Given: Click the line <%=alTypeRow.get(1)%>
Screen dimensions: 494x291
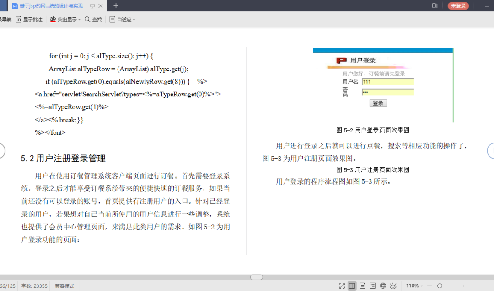Looking at the screenshot, I should click(71, 107).
